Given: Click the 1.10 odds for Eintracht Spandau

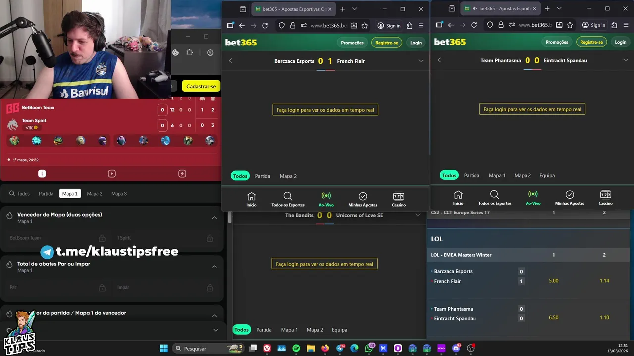Looking at the screenshot, I should [604, 318].
